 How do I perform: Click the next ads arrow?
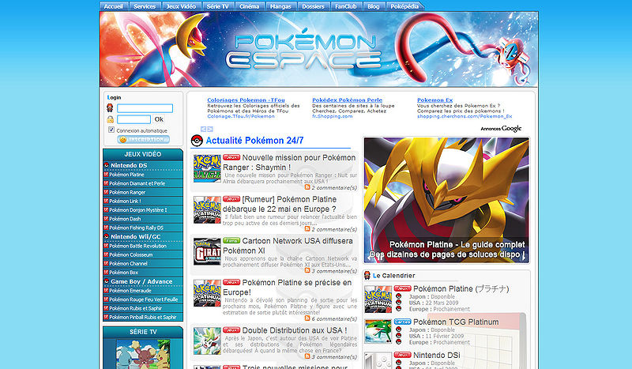click(210, 129)
